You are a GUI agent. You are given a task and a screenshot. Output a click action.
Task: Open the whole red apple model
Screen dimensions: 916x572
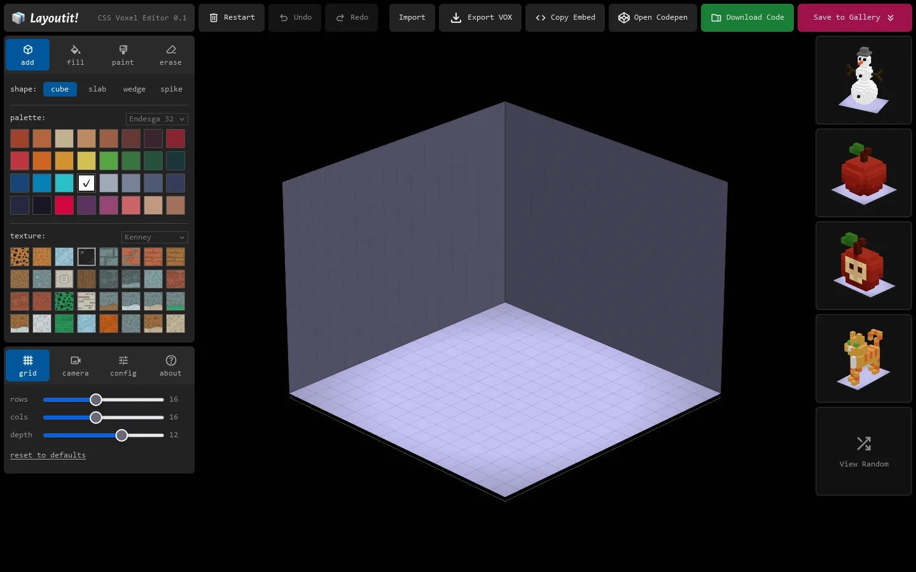pyautogui.click(x=864, y=173)
